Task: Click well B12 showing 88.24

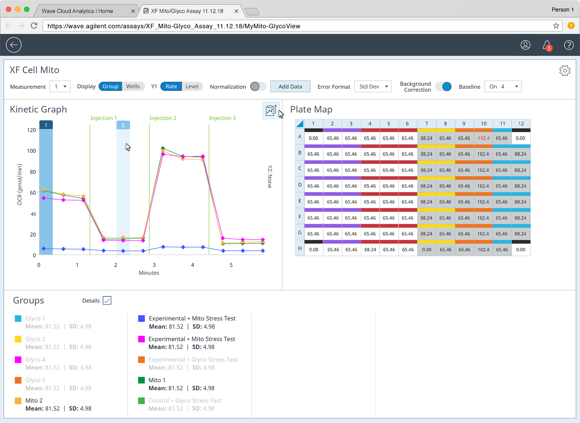Action: point(520,154)
